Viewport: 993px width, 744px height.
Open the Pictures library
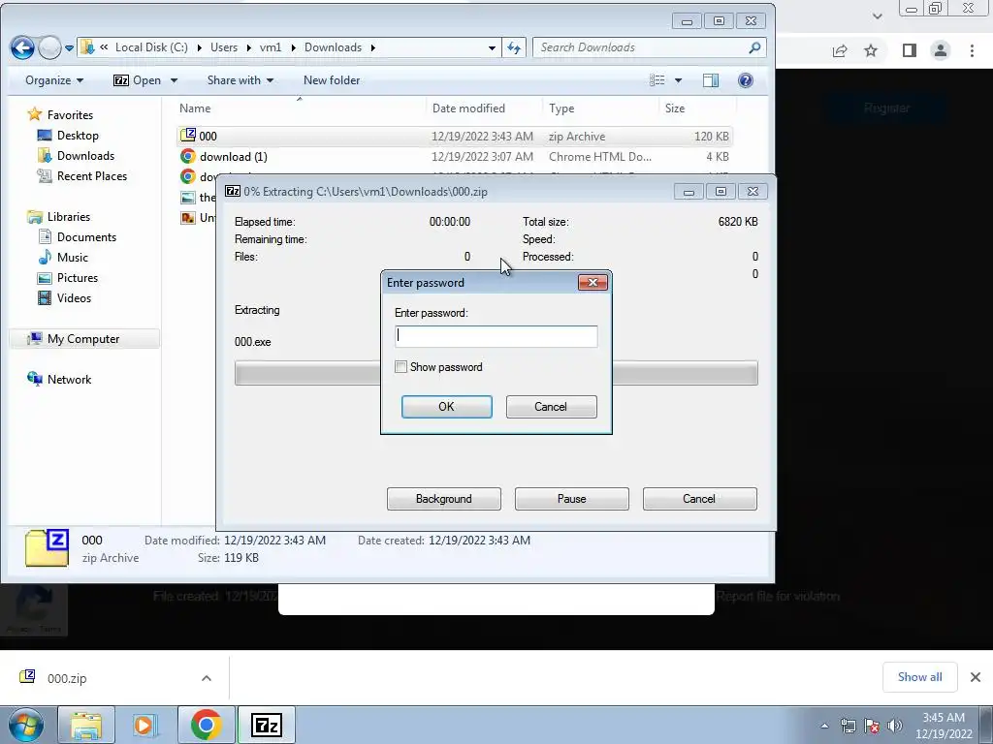tap(68, 278)
